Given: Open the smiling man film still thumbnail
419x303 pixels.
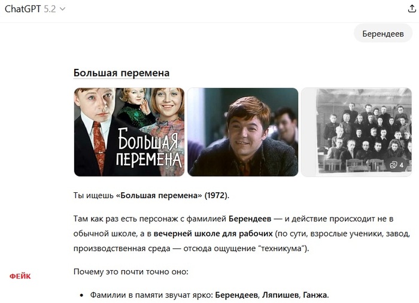Looking at the screenshot, I should 242,132.
